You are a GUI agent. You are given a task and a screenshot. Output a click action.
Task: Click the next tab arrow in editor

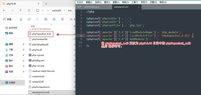80,7
